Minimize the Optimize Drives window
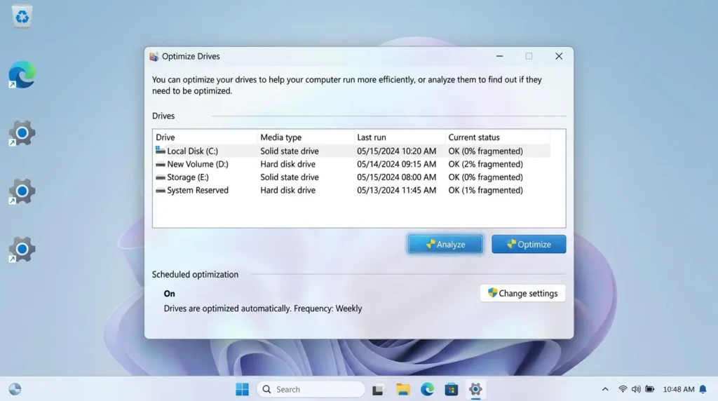Image resolution: width=718 pixels, height=401 pixels. 499,56
